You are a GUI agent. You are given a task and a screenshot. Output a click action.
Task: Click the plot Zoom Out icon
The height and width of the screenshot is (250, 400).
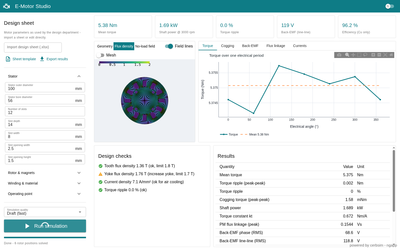coord(379,55)
